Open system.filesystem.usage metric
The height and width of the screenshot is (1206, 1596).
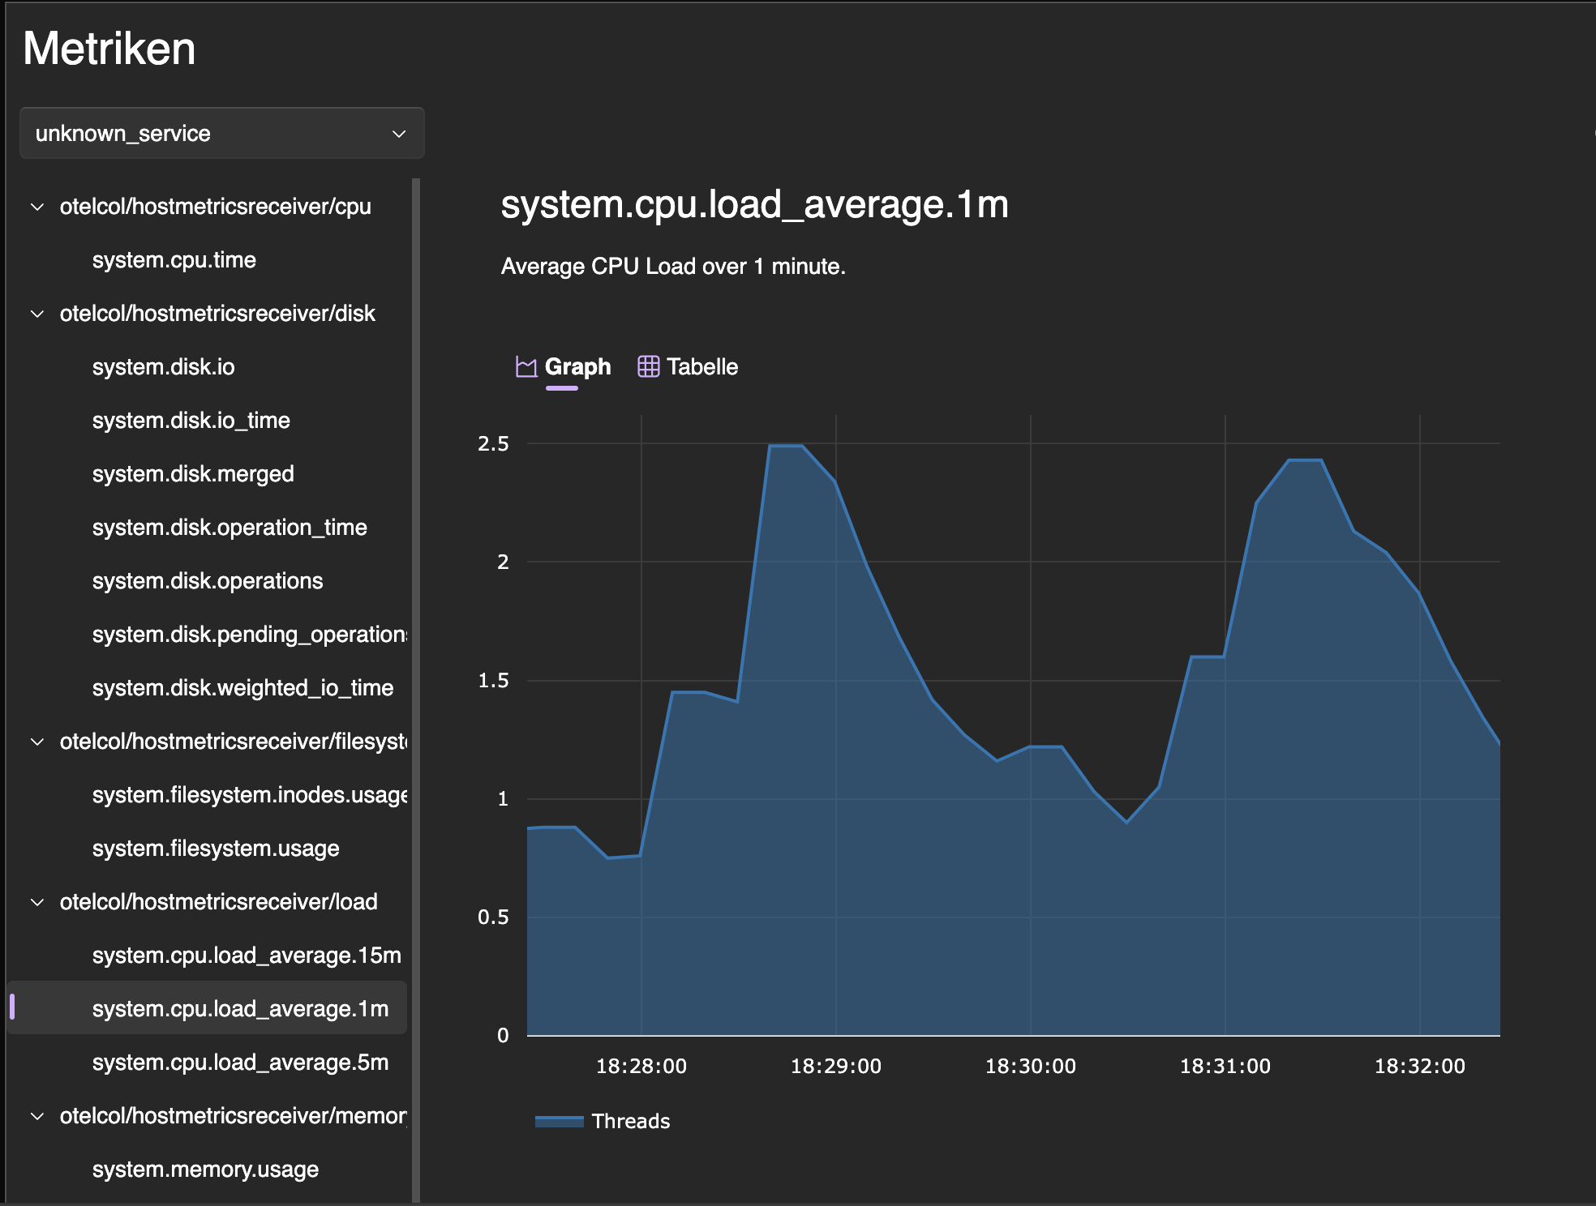[x=216, y=849]
